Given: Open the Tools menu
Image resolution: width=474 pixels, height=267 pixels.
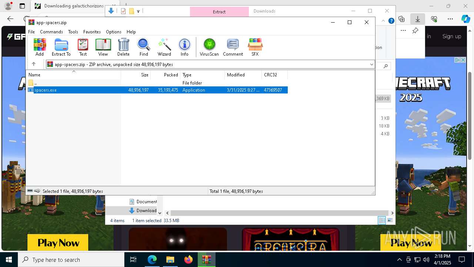Looking at the screenshot, I should [x=73, y=32].
